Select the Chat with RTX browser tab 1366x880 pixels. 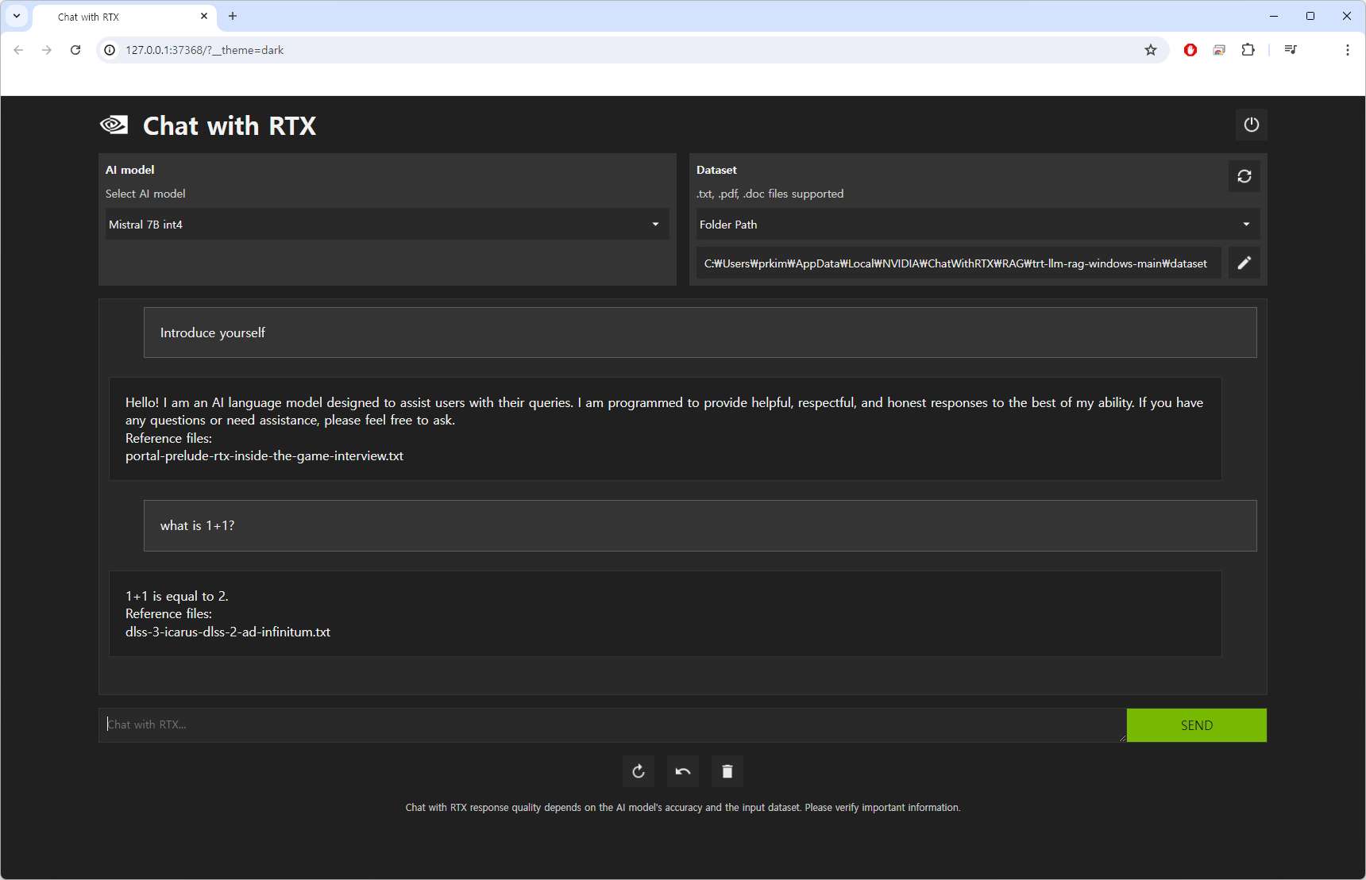[x=125, y=17]
